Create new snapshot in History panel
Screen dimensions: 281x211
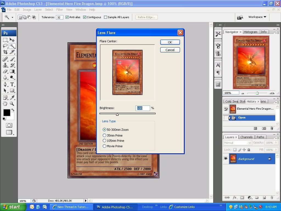point(264,128)
